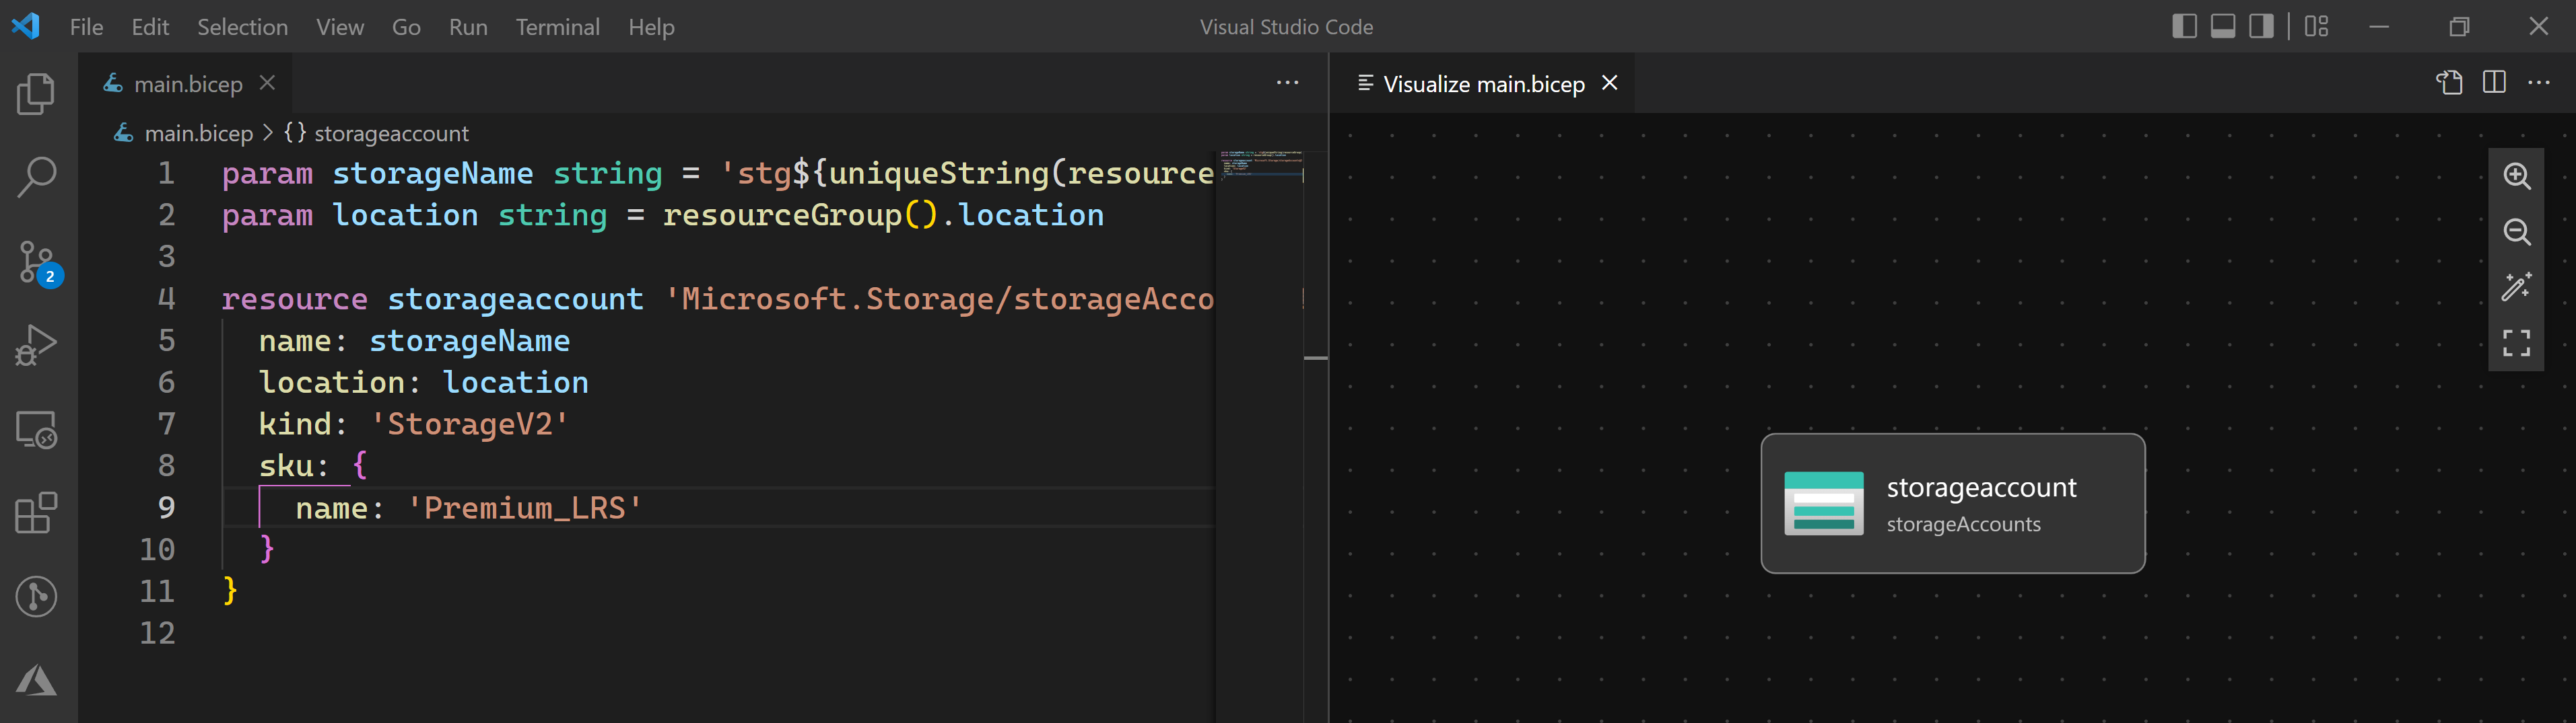
Task: Open More Actions for visualizer editor group
Action: coord(2539,83)
